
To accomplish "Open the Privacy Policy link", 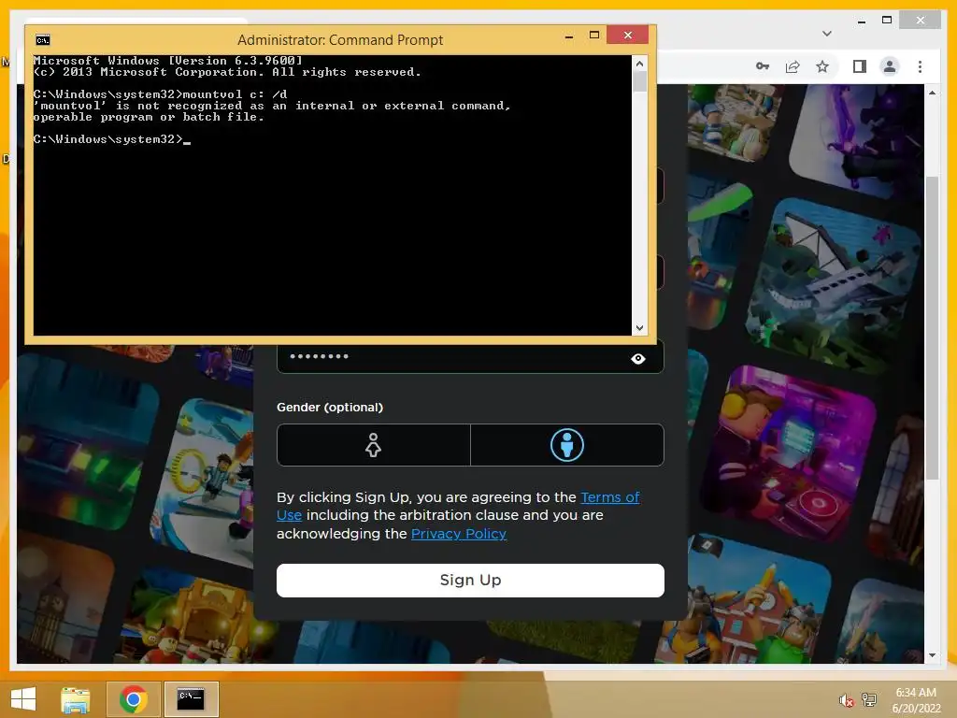I will tap(458, 534).
